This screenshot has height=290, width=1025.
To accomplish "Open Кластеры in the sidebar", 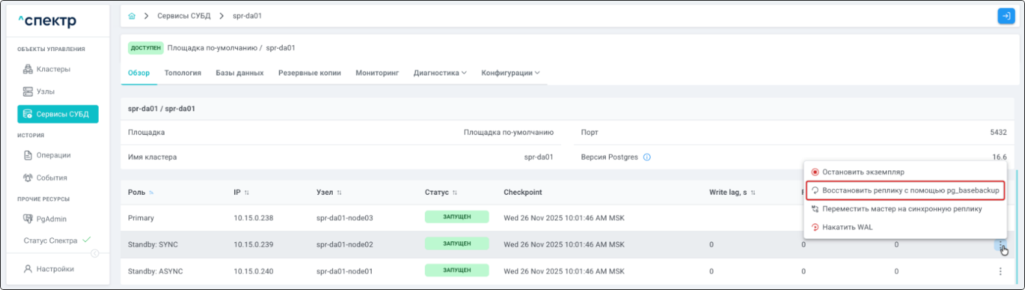I will click(53, 69).
